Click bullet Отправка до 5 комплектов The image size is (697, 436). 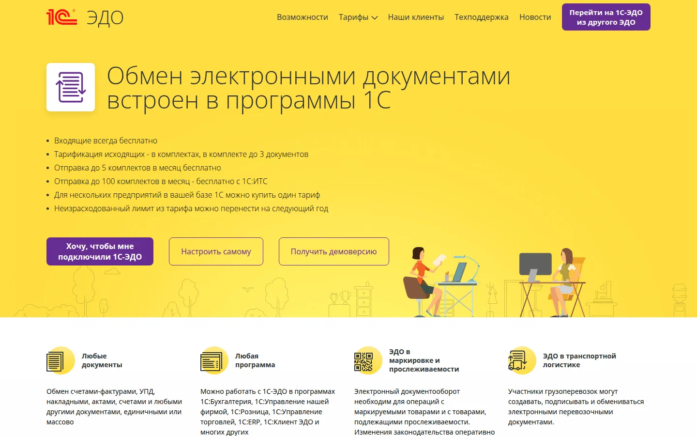tap(137, 168)
